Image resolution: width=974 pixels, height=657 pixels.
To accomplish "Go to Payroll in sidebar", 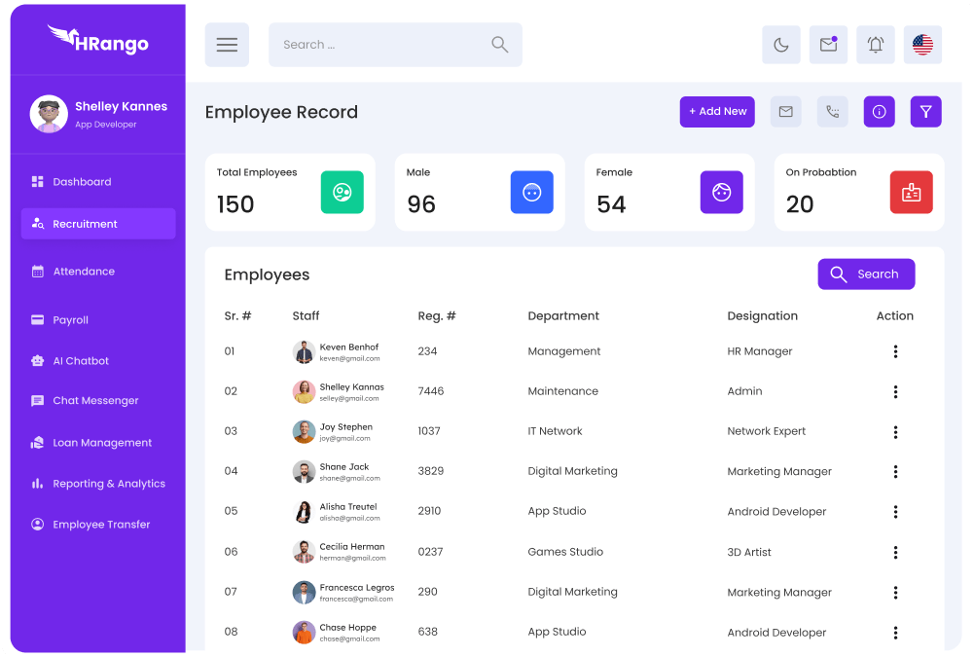I will (70, 320).
